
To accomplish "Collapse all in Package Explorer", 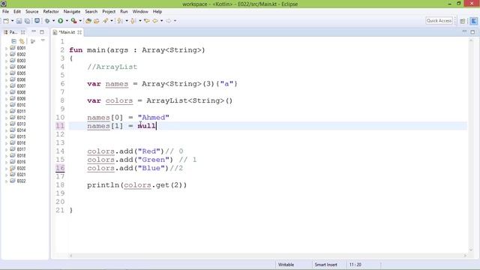I will (x=13, y=41).
